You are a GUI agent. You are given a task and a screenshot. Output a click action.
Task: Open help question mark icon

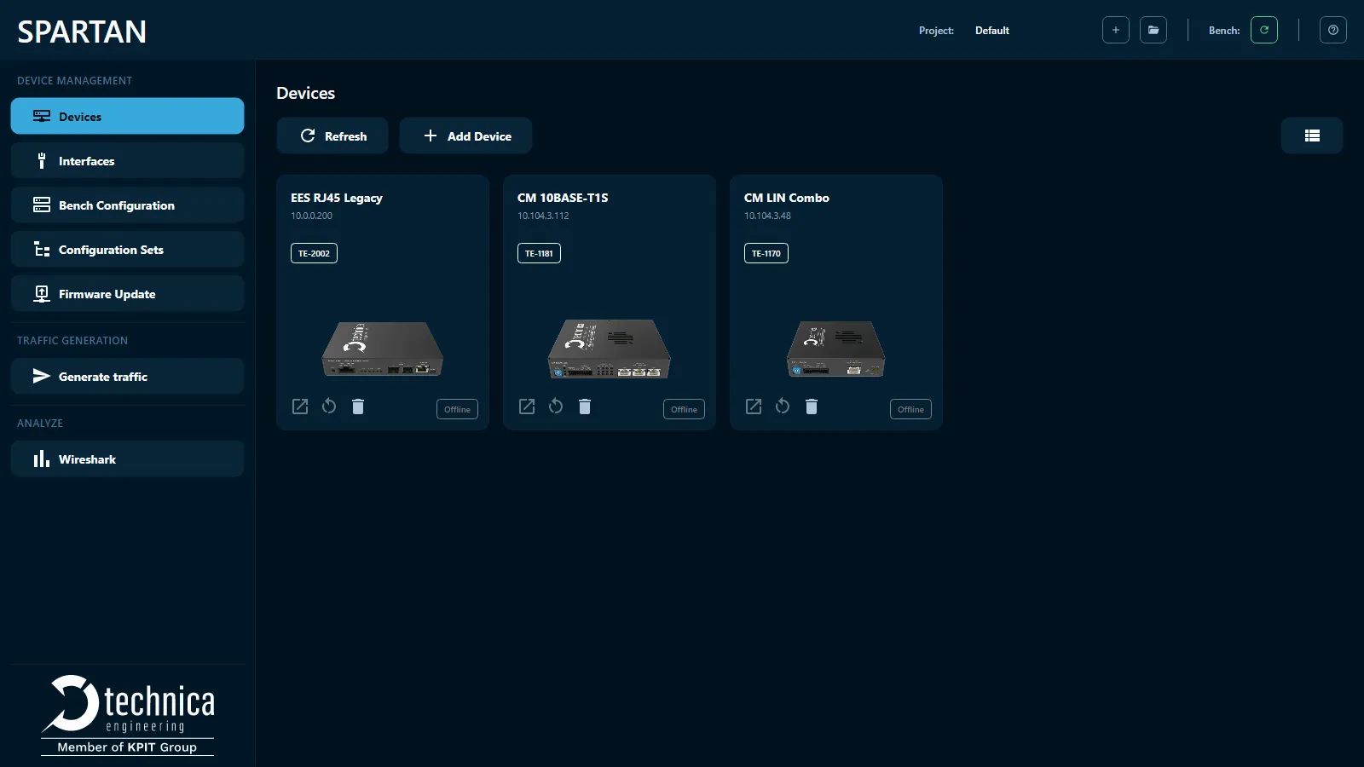(x=1333, y=30)
